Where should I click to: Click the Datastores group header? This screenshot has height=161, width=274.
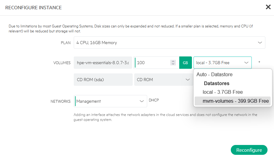216,83
